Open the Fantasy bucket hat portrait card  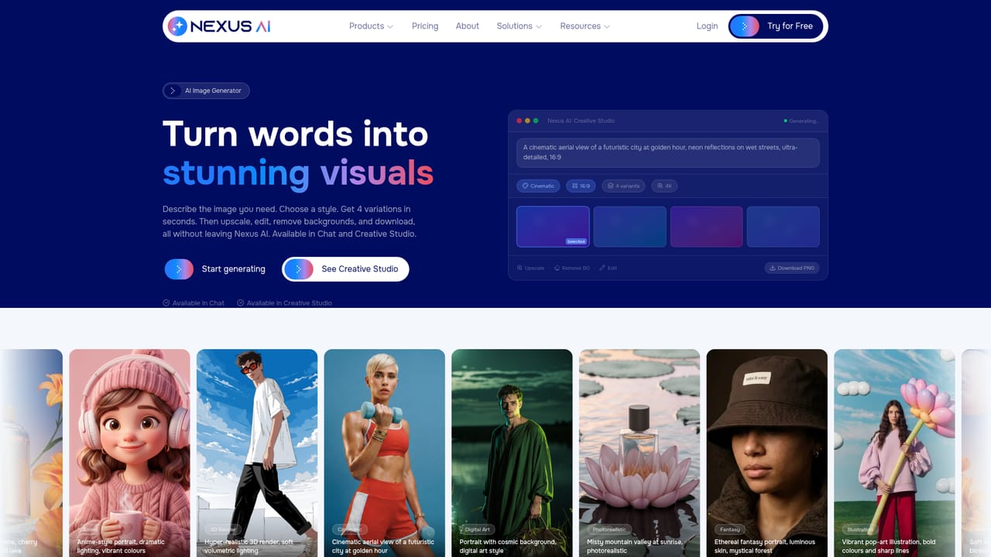pos(767,453)
